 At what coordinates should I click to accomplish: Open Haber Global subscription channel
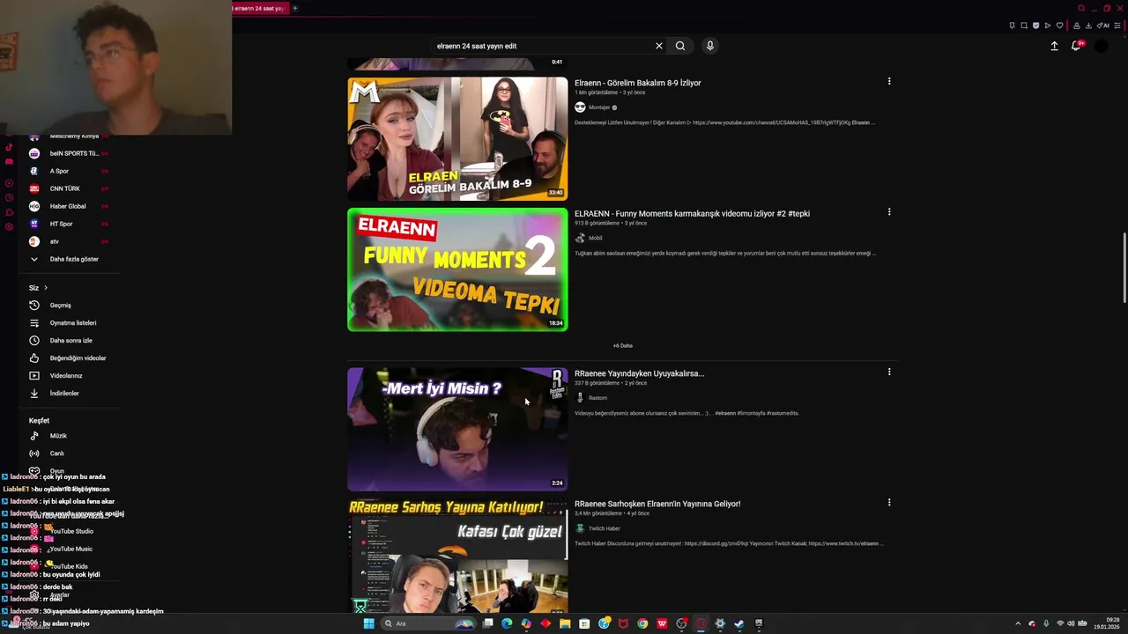point(68,206)
